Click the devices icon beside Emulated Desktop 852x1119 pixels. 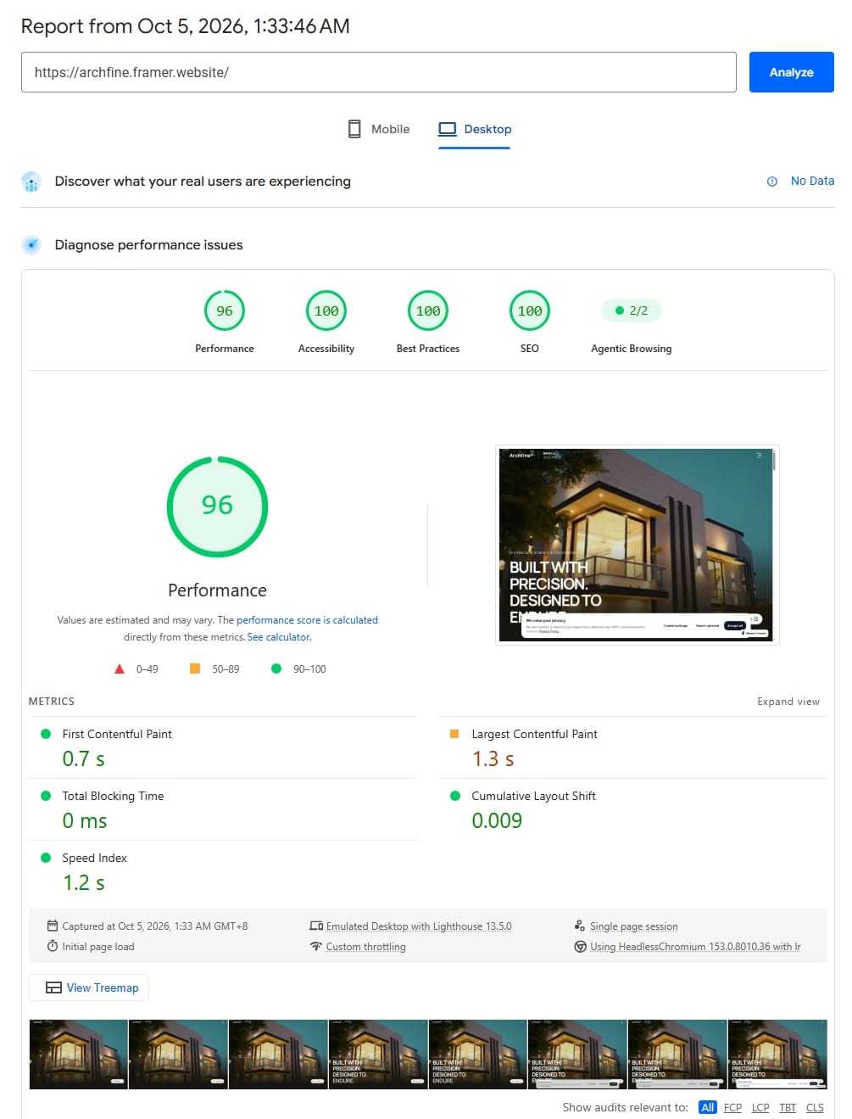click(316, 926)
